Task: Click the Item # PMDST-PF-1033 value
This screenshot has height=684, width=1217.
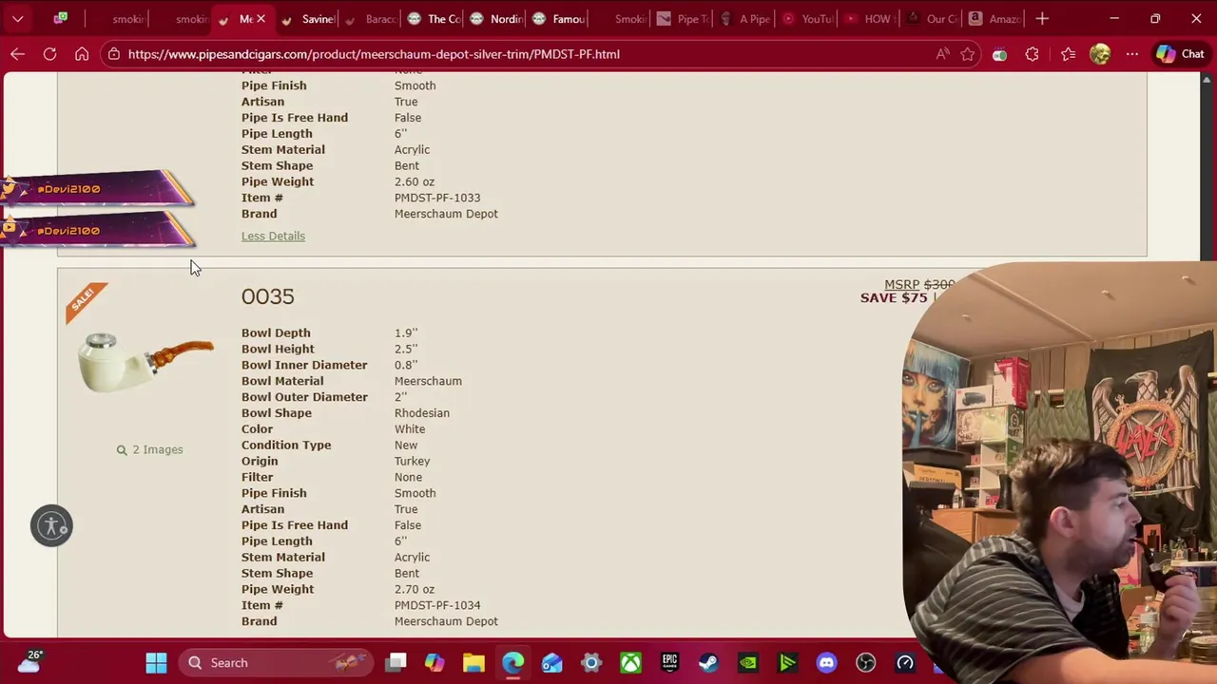Action: (437, 198)
